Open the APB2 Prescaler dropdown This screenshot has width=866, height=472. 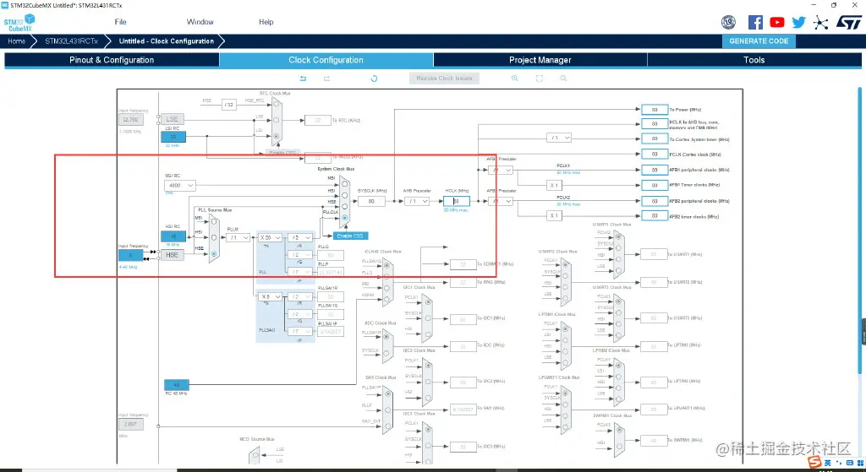pos(501,201)
